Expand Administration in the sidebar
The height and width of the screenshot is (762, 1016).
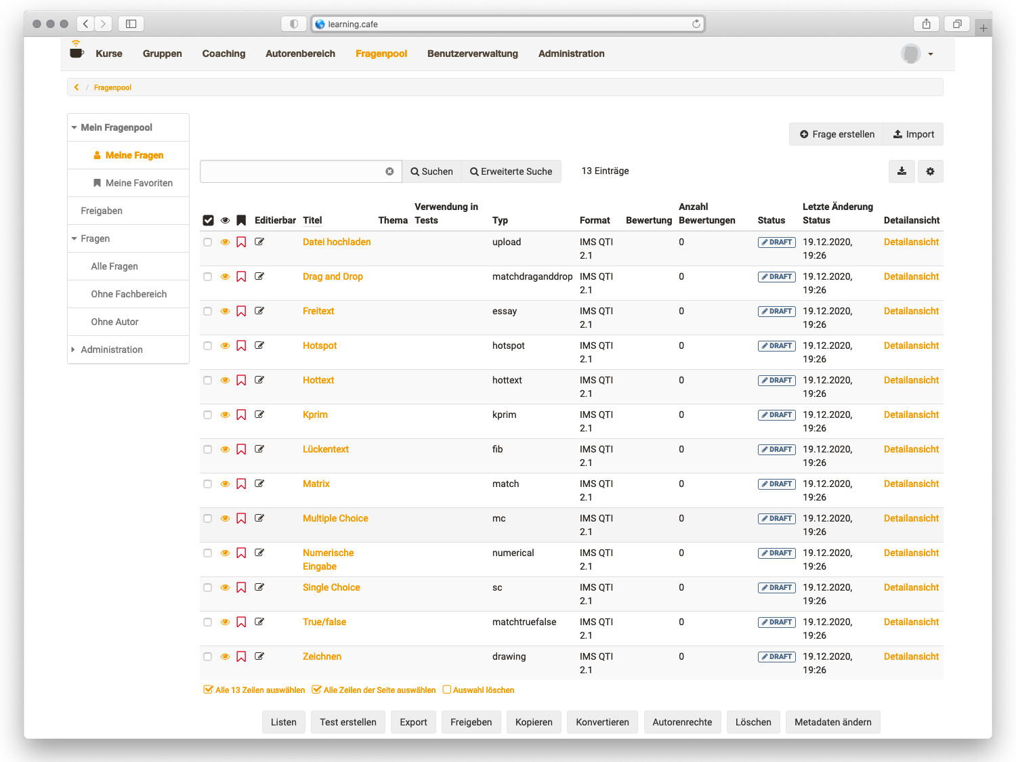point(73,350)
